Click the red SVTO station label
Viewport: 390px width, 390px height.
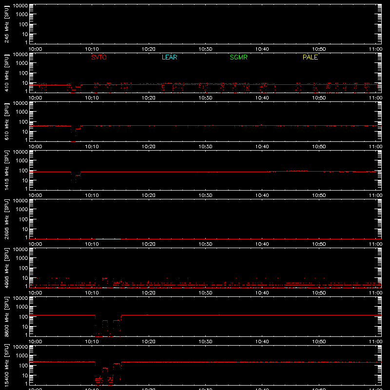coord(99,57)
